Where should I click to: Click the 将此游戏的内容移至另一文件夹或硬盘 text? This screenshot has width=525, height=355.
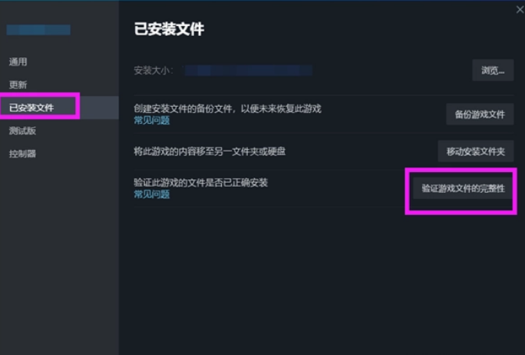coord(210,151)
